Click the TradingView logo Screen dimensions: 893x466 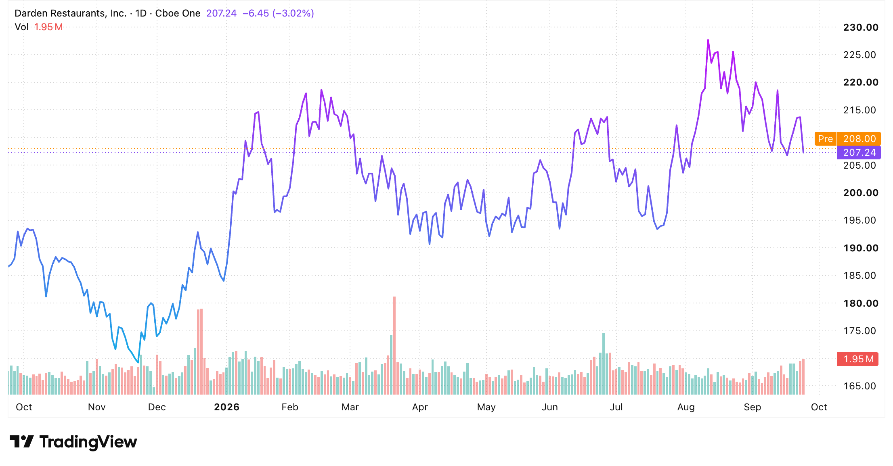(x=73, y=442)
